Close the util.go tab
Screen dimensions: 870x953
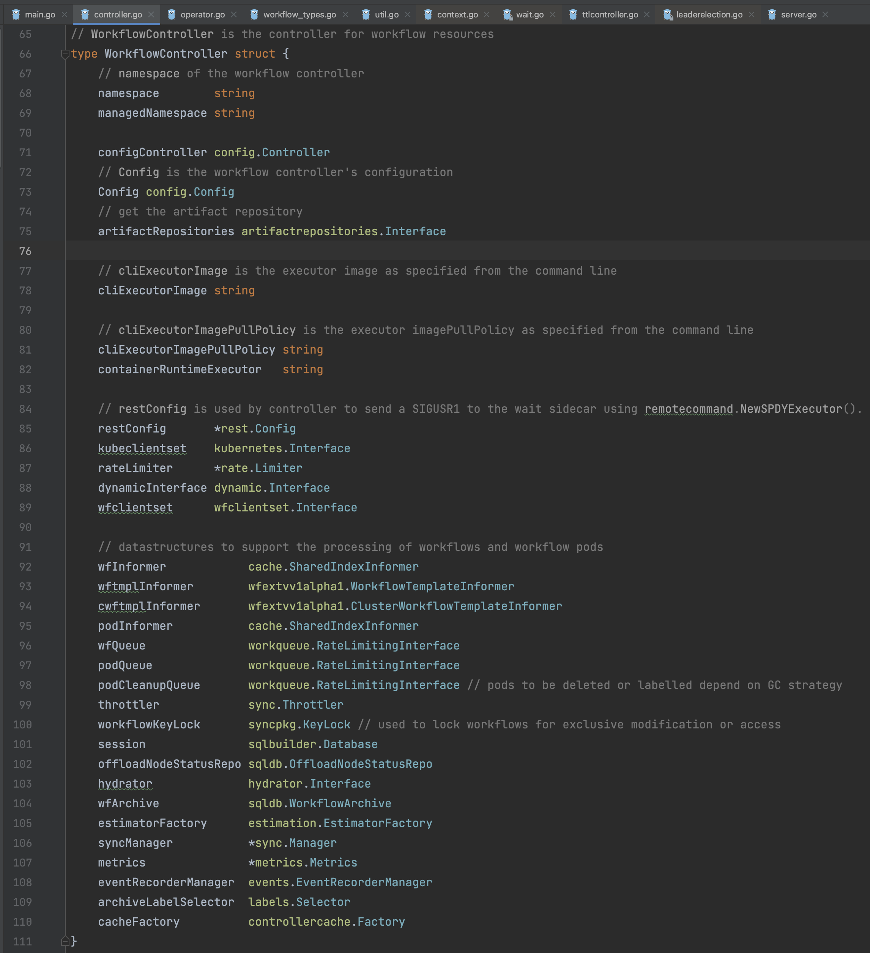[x=408, y=15]
